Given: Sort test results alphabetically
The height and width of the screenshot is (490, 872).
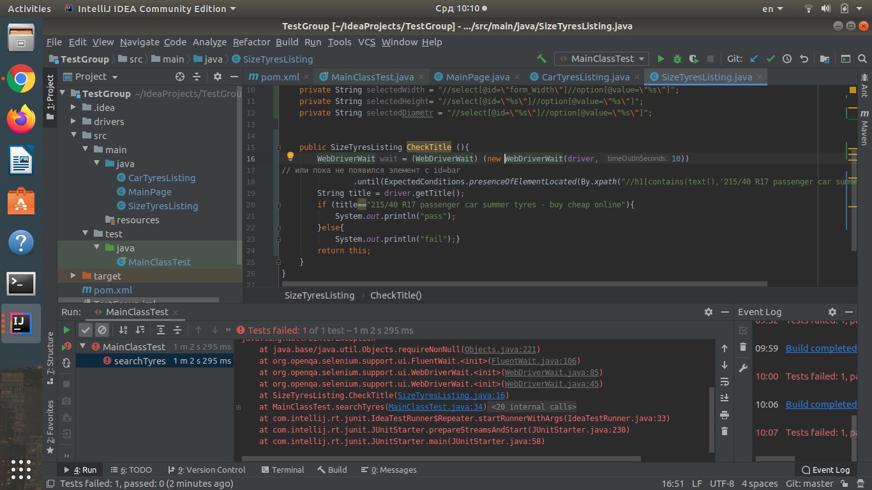Looking at the screenshot, I should coord(123,330).
